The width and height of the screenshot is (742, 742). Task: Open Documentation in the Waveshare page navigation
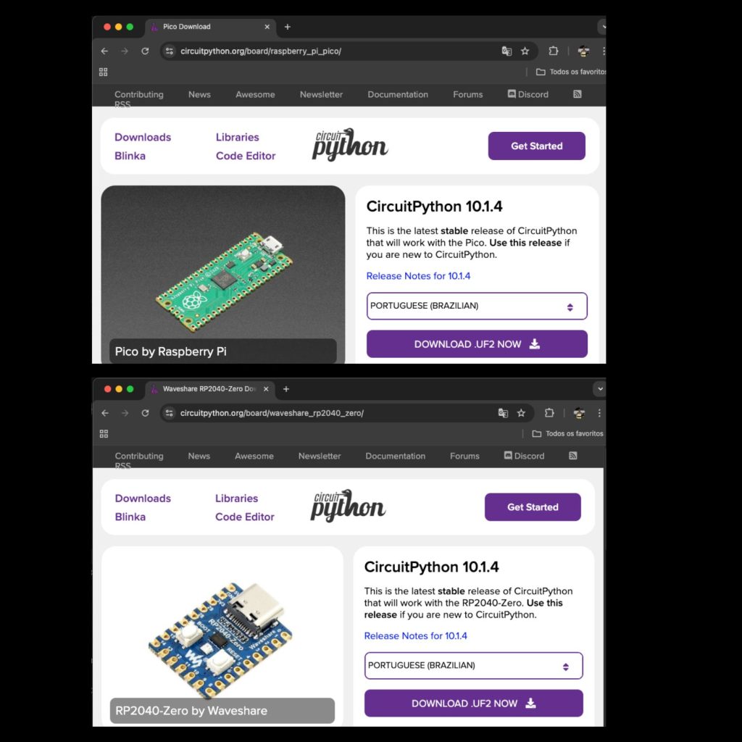(x=395, y=456)
